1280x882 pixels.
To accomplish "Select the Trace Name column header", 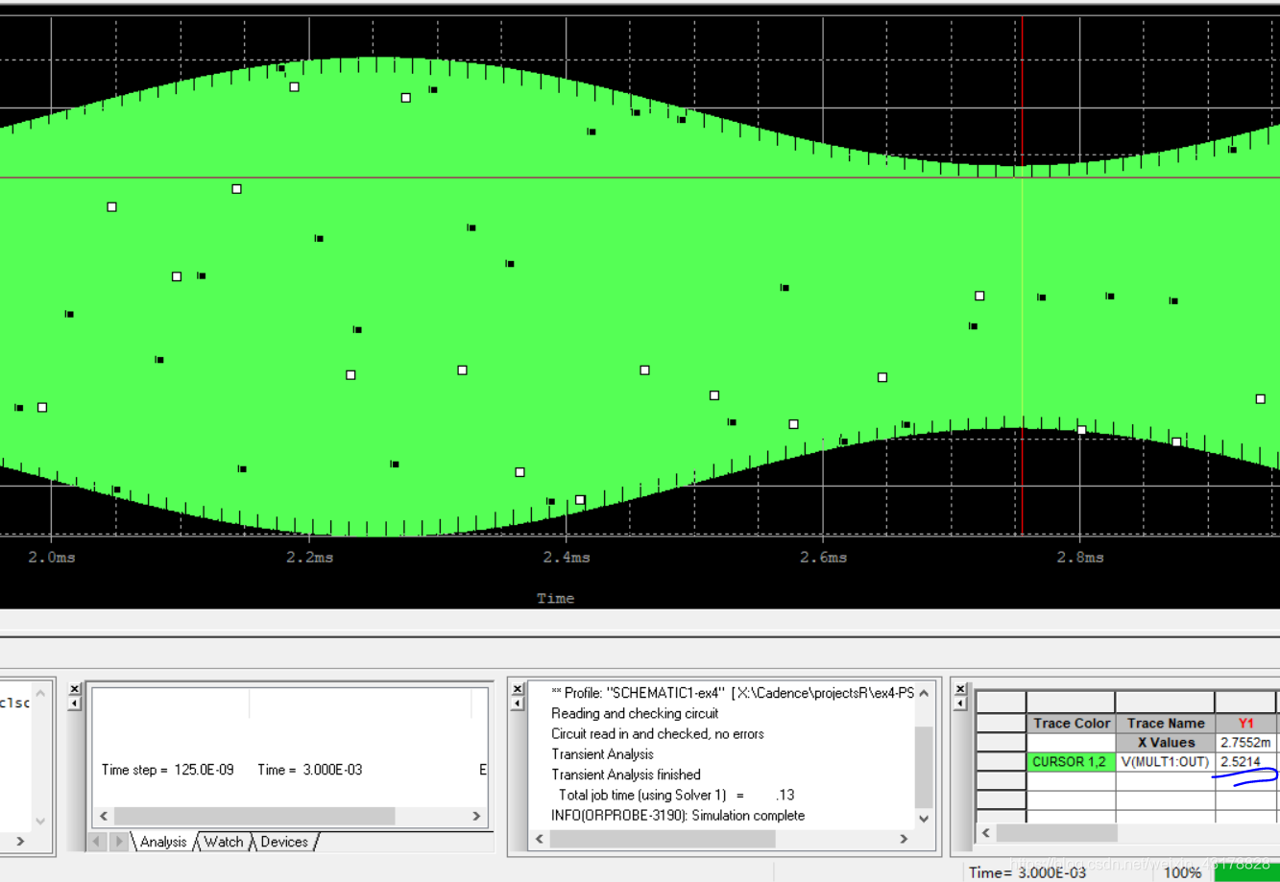I will [1165, 723].
